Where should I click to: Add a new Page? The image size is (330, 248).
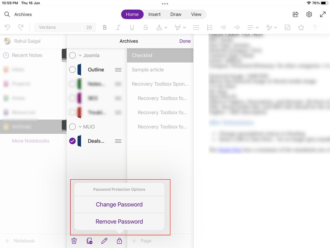[x=142, y=241]
